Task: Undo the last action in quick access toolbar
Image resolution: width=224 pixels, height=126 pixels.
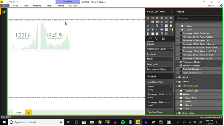Action: coord(10,2)
